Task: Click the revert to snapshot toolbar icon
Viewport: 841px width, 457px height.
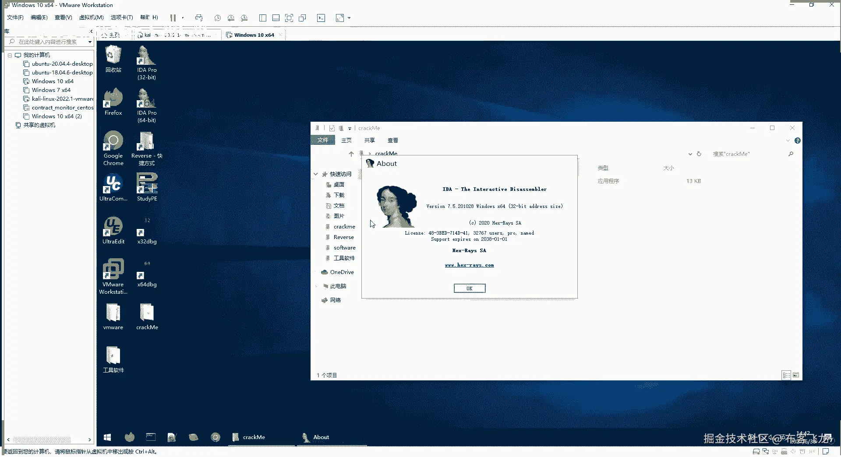Action: (x=231, y=18)
